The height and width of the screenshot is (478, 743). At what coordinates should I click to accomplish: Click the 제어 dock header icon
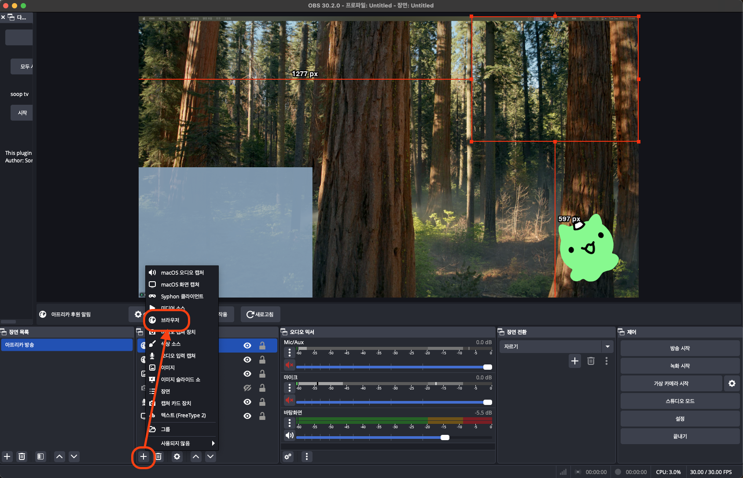tap(622, 332)
